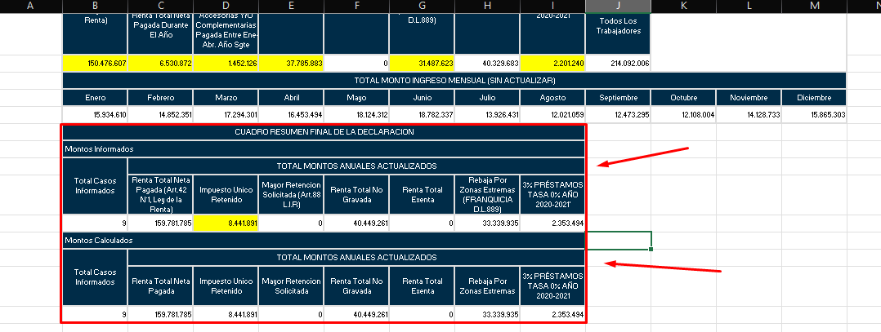Select 'CUADRO RESUMEN FINAL DE LA DECLARACION' header
This screenshot has height=332, width=881.
click(324, 132)
